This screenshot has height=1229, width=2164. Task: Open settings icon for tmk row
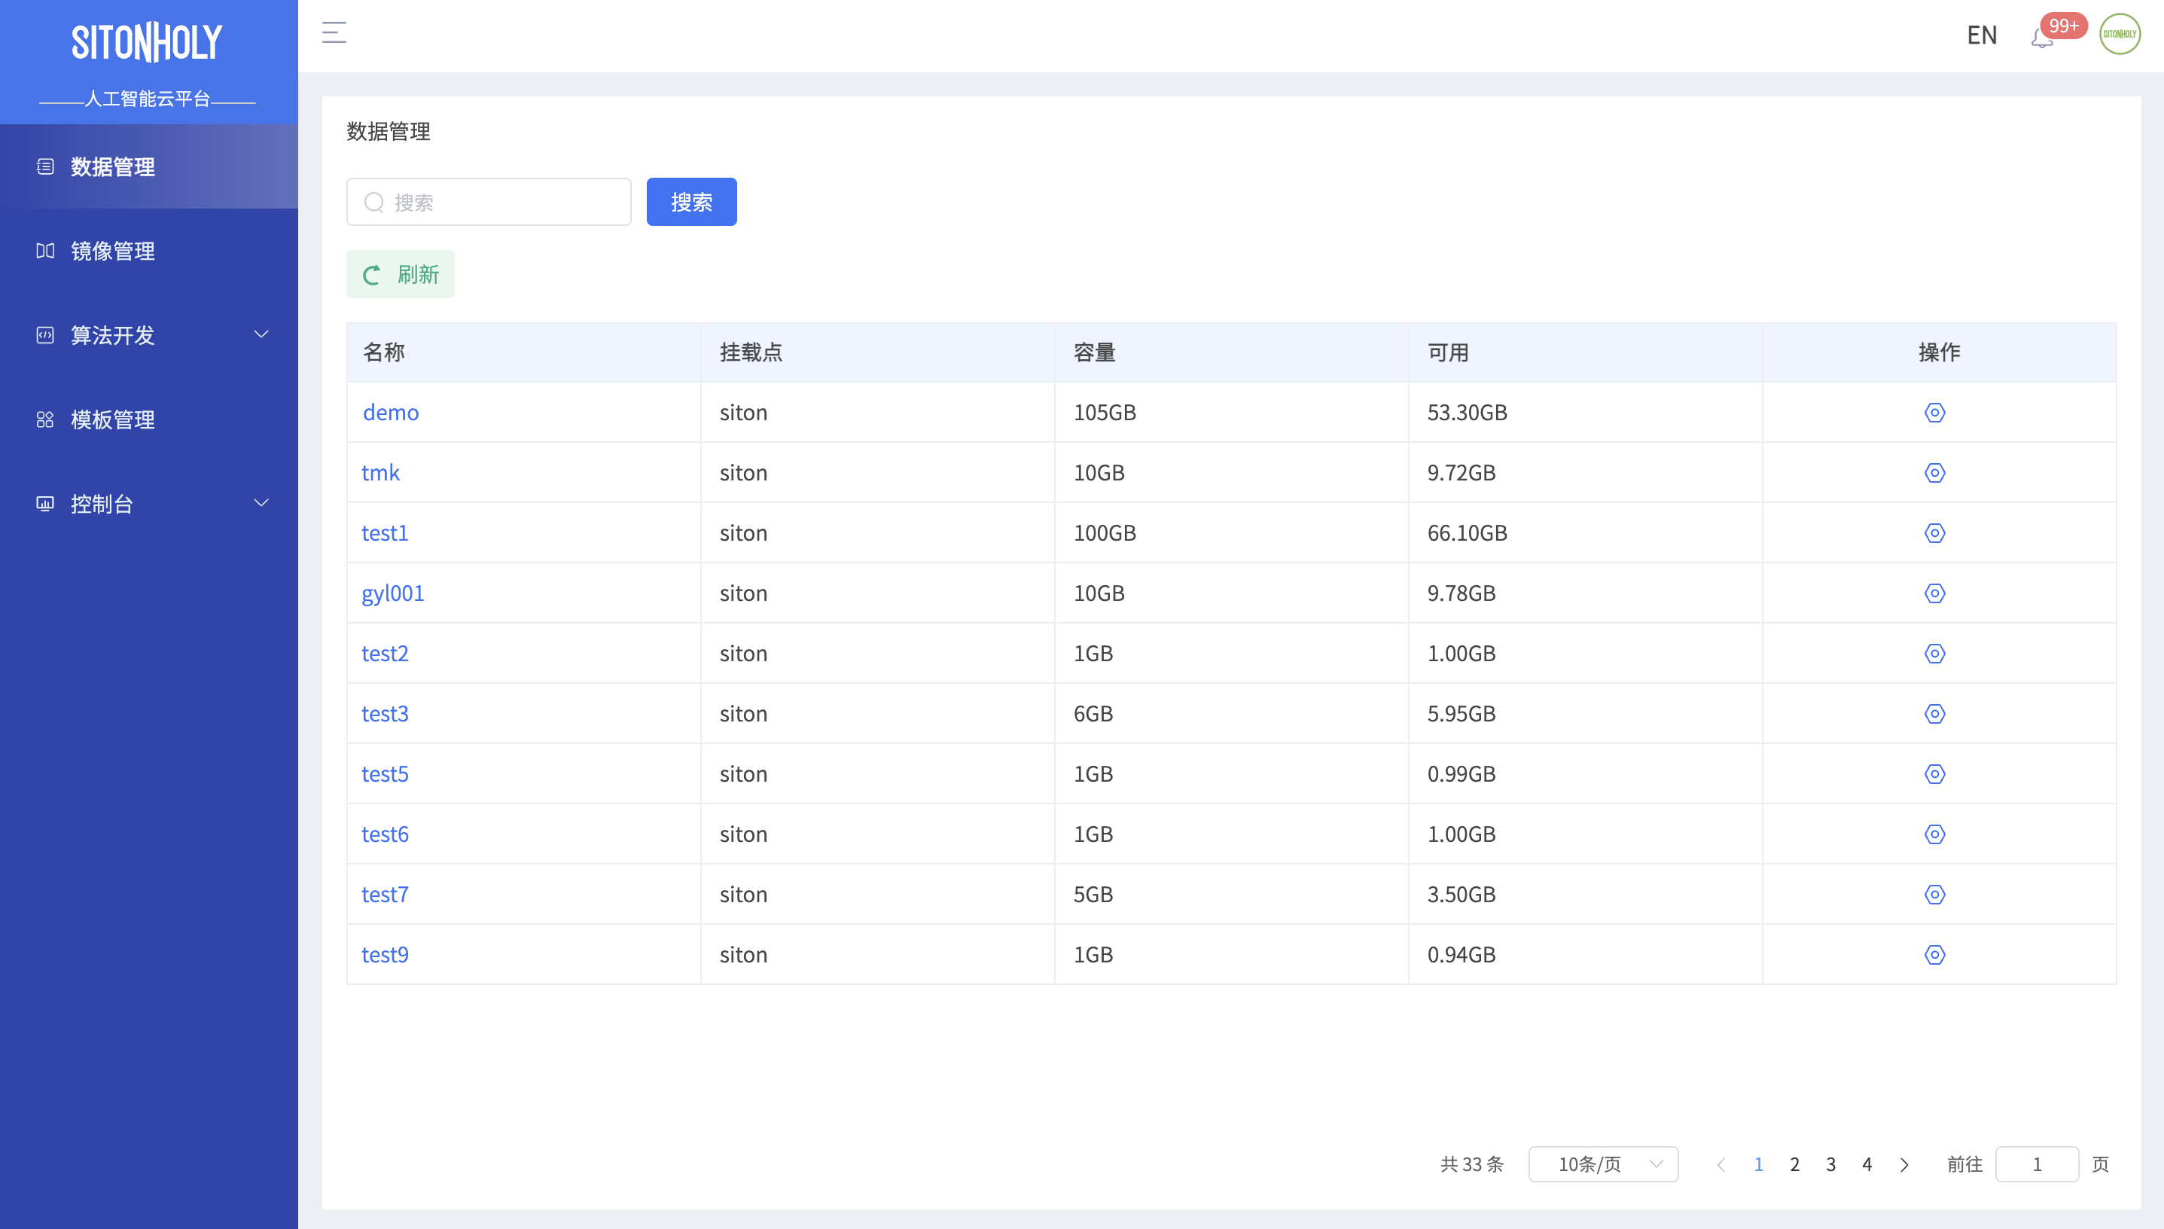tap(1934, 473)
